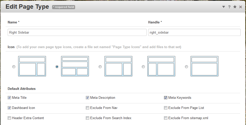Select the fourth icon radio button
This screenshot has width=246, height=125.
pos(143,67)
